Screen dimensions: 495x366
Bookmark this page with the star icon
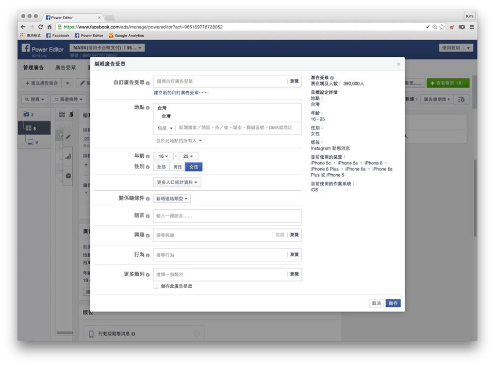442,27
